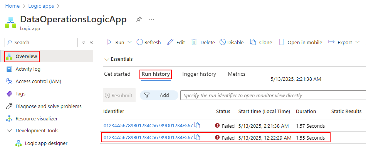The width and height of the screenshot is (366, 150).
Task: Switch to the Metrics tab
Action: tap(237, 74)
